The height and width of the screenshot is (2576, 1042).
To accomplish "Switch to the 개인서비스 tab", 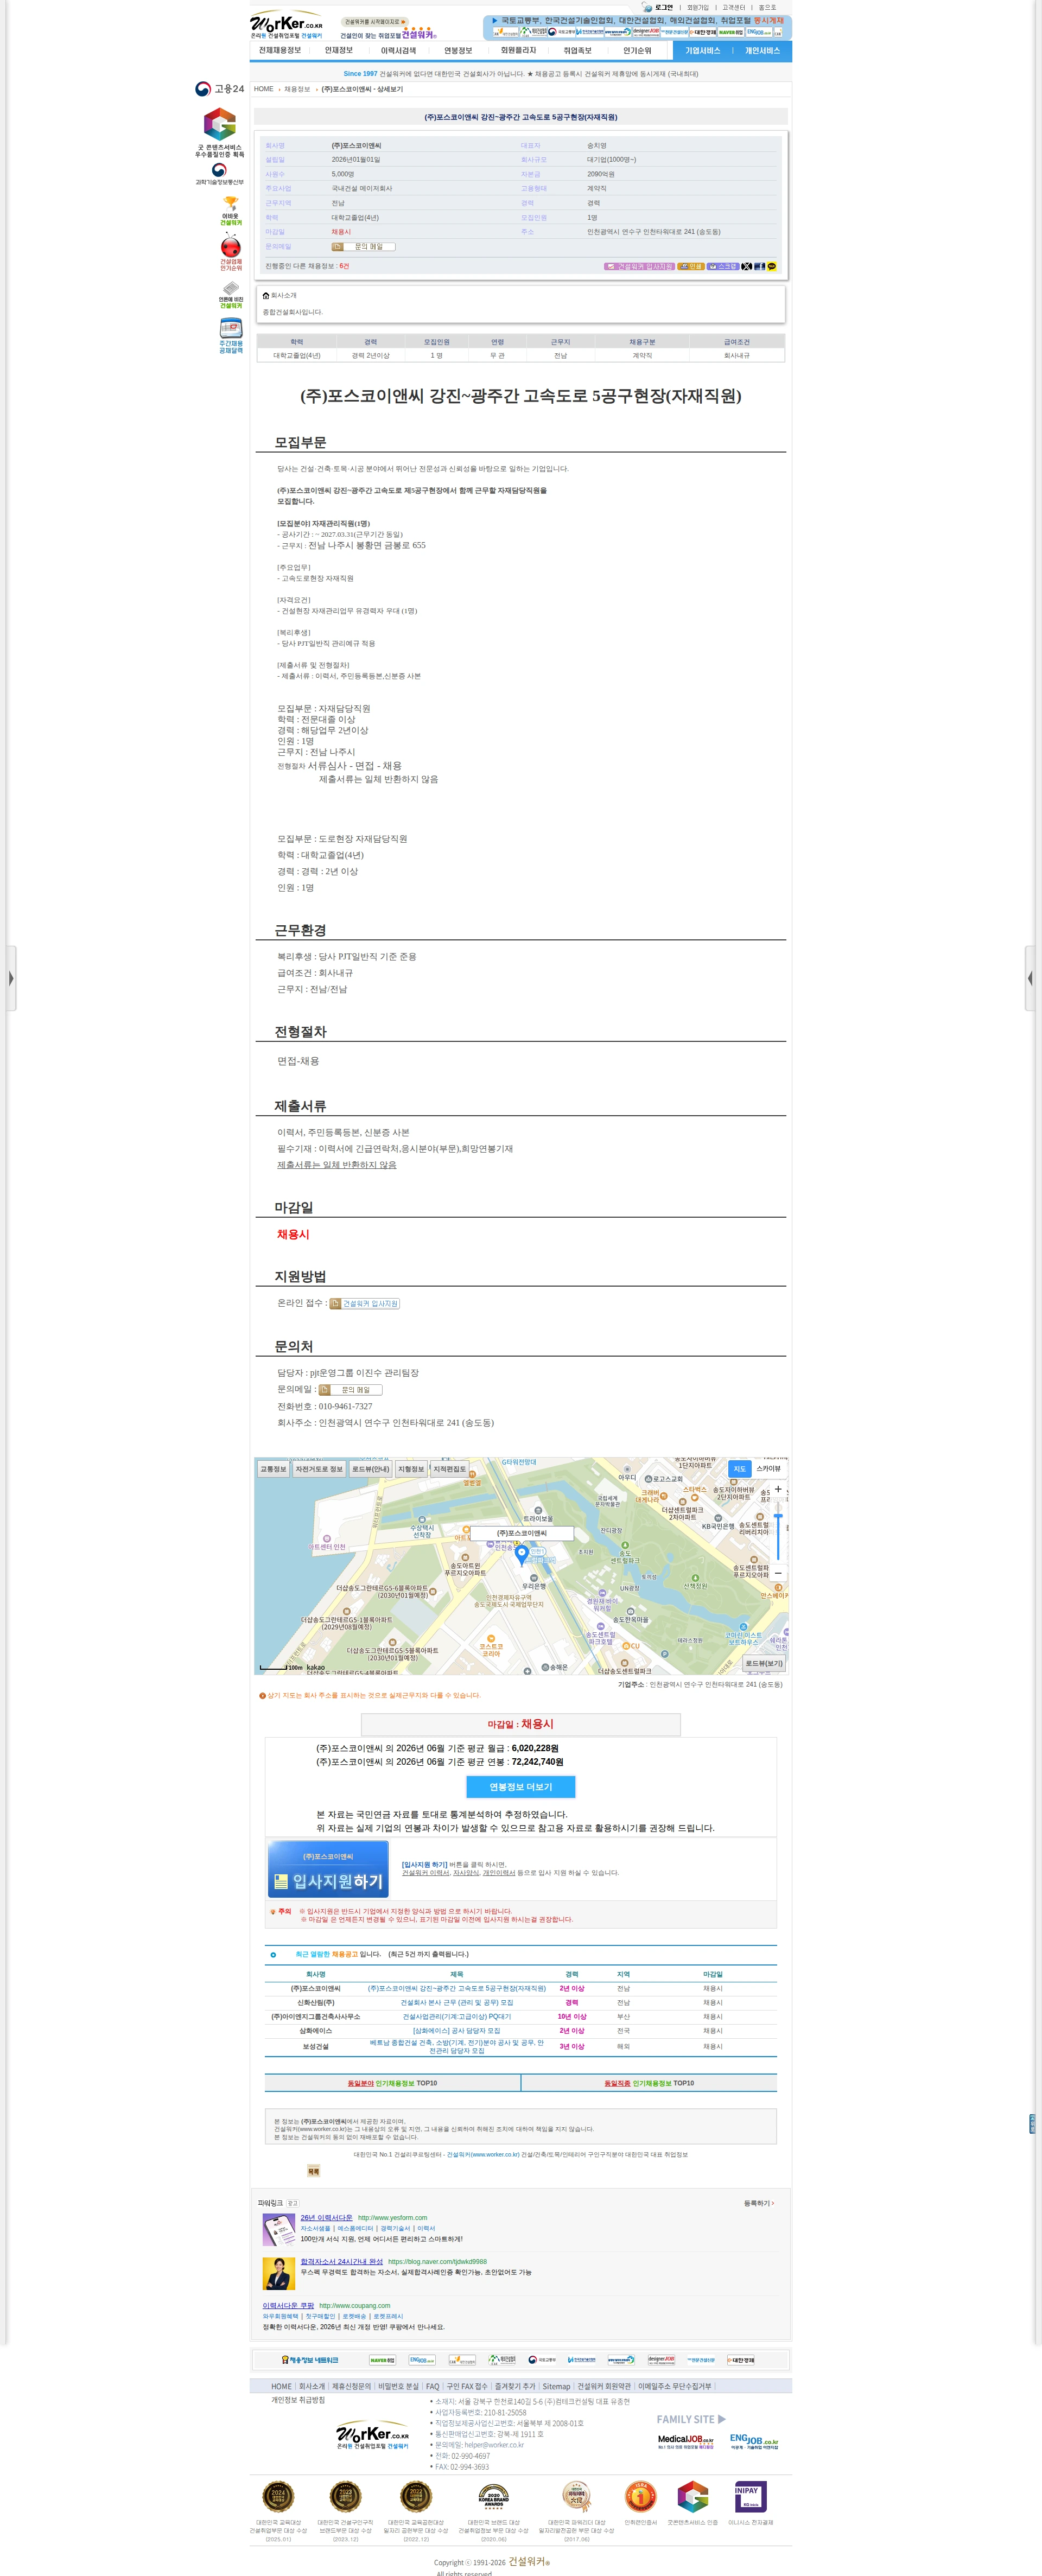I will 762,51.
